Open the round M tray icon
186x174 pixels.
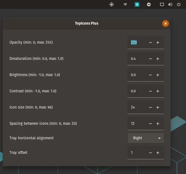click(x=149, y=4)
